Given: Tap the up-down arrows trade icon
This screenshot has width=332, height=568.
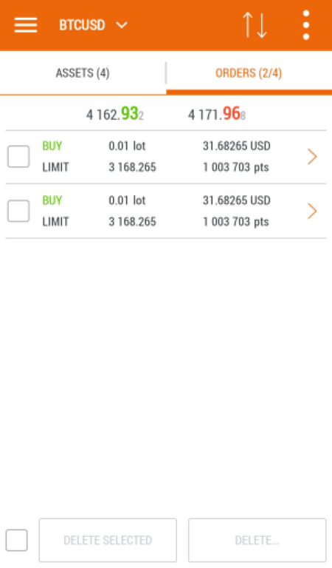Looking at the screenshot, I should point(255,25).
